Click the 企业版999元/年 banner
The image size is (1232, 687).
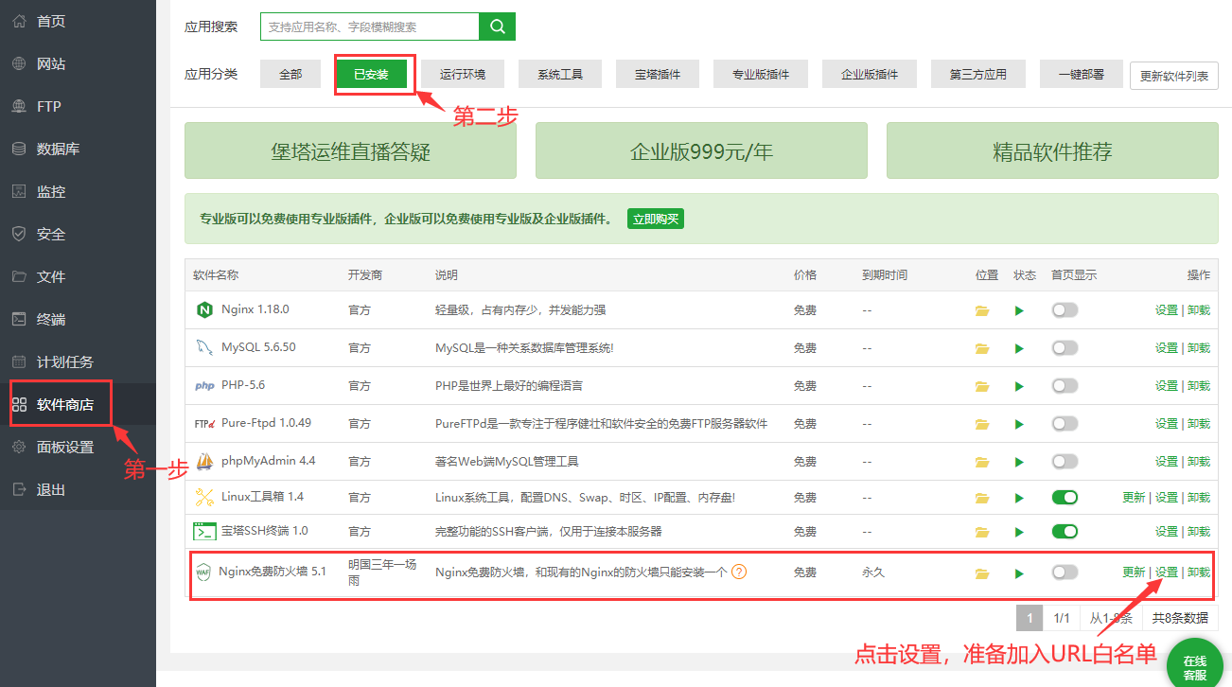(x=701, y=150)
